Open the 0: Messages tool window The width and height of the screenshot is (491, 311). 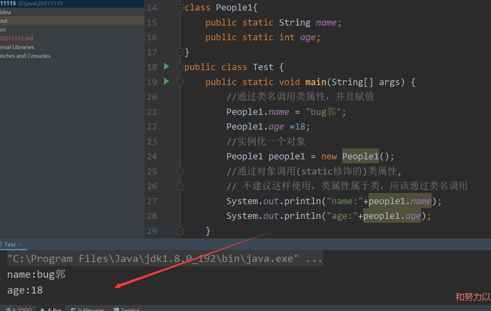click(x=88, y=309)
